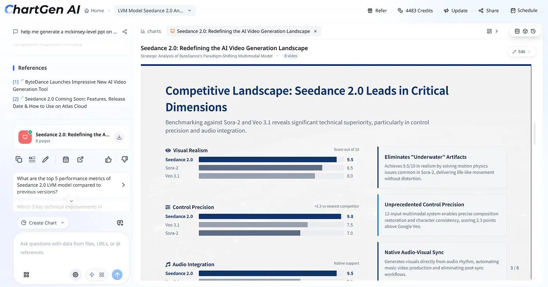Click the Audio Integration music note icon
Screen dimensions: 548x287
pos(168,265)
